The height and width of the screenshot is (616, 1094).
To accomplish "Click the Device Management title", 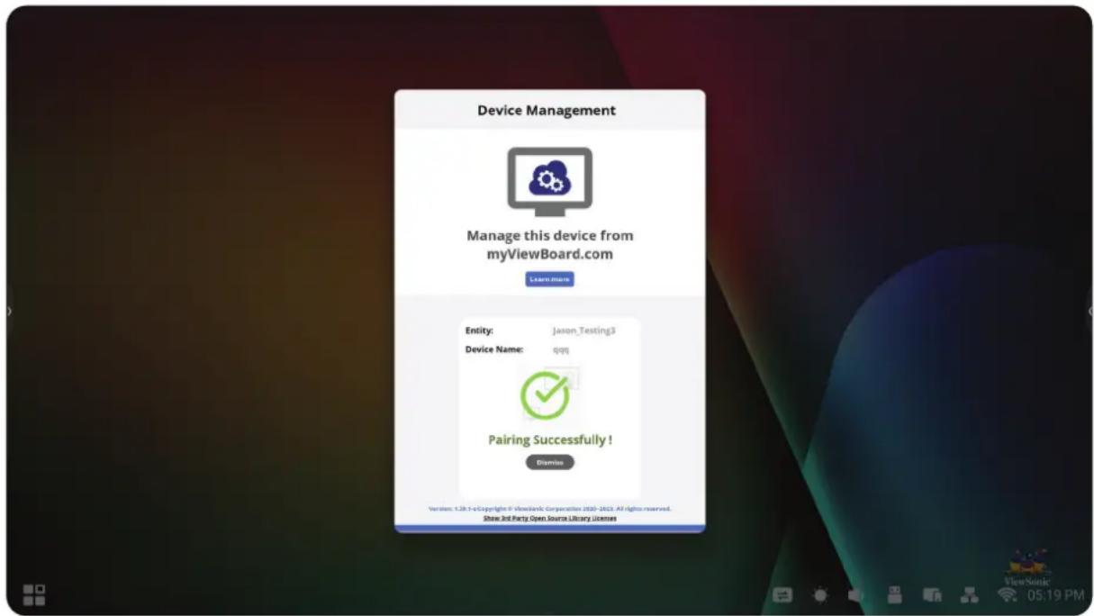I will click(x=547, y=110).
